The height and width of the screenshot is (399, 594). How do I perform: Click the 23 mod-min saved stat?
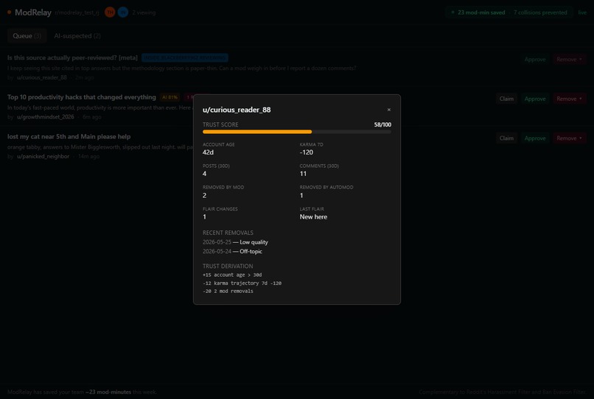tap(481, 13)
